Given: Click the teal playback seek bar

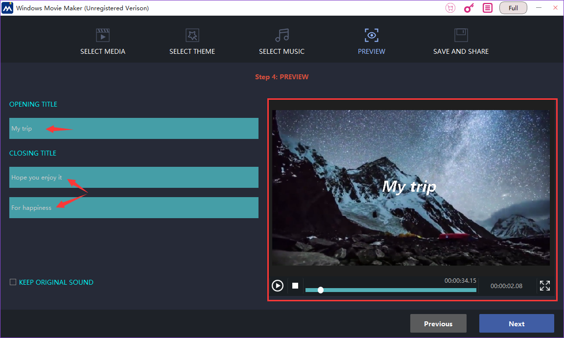Looking at the screenshot, I should (x=391, y=290).
